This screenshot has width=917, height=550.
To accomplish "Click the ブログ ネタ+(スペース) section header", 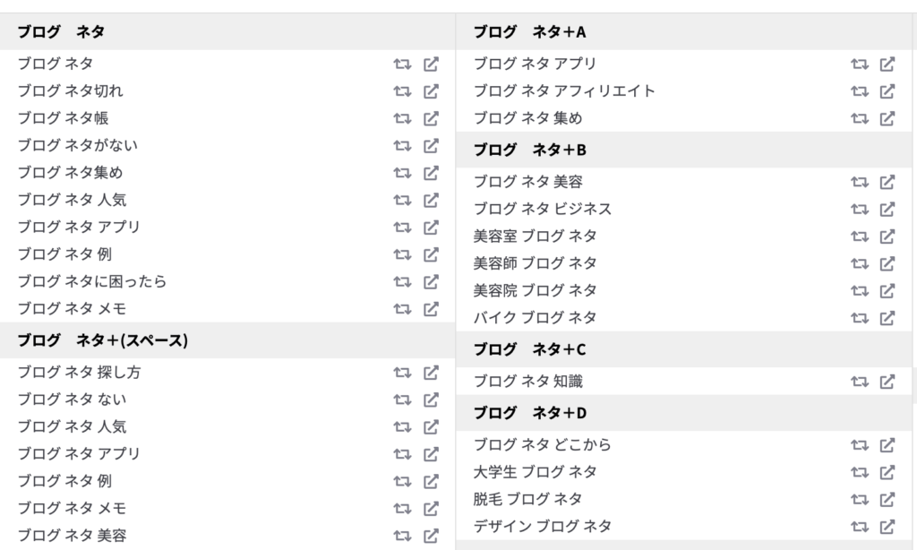I will [x=227, y=340].
